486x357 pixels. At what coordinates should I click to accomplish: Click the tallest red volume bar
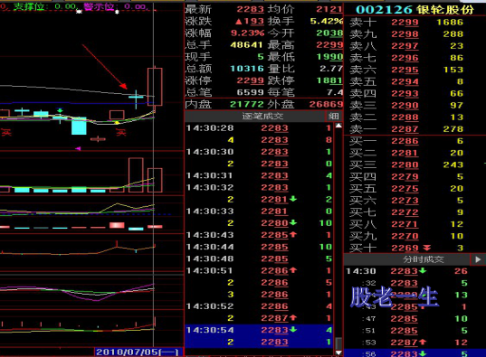[x=136, y=175]
